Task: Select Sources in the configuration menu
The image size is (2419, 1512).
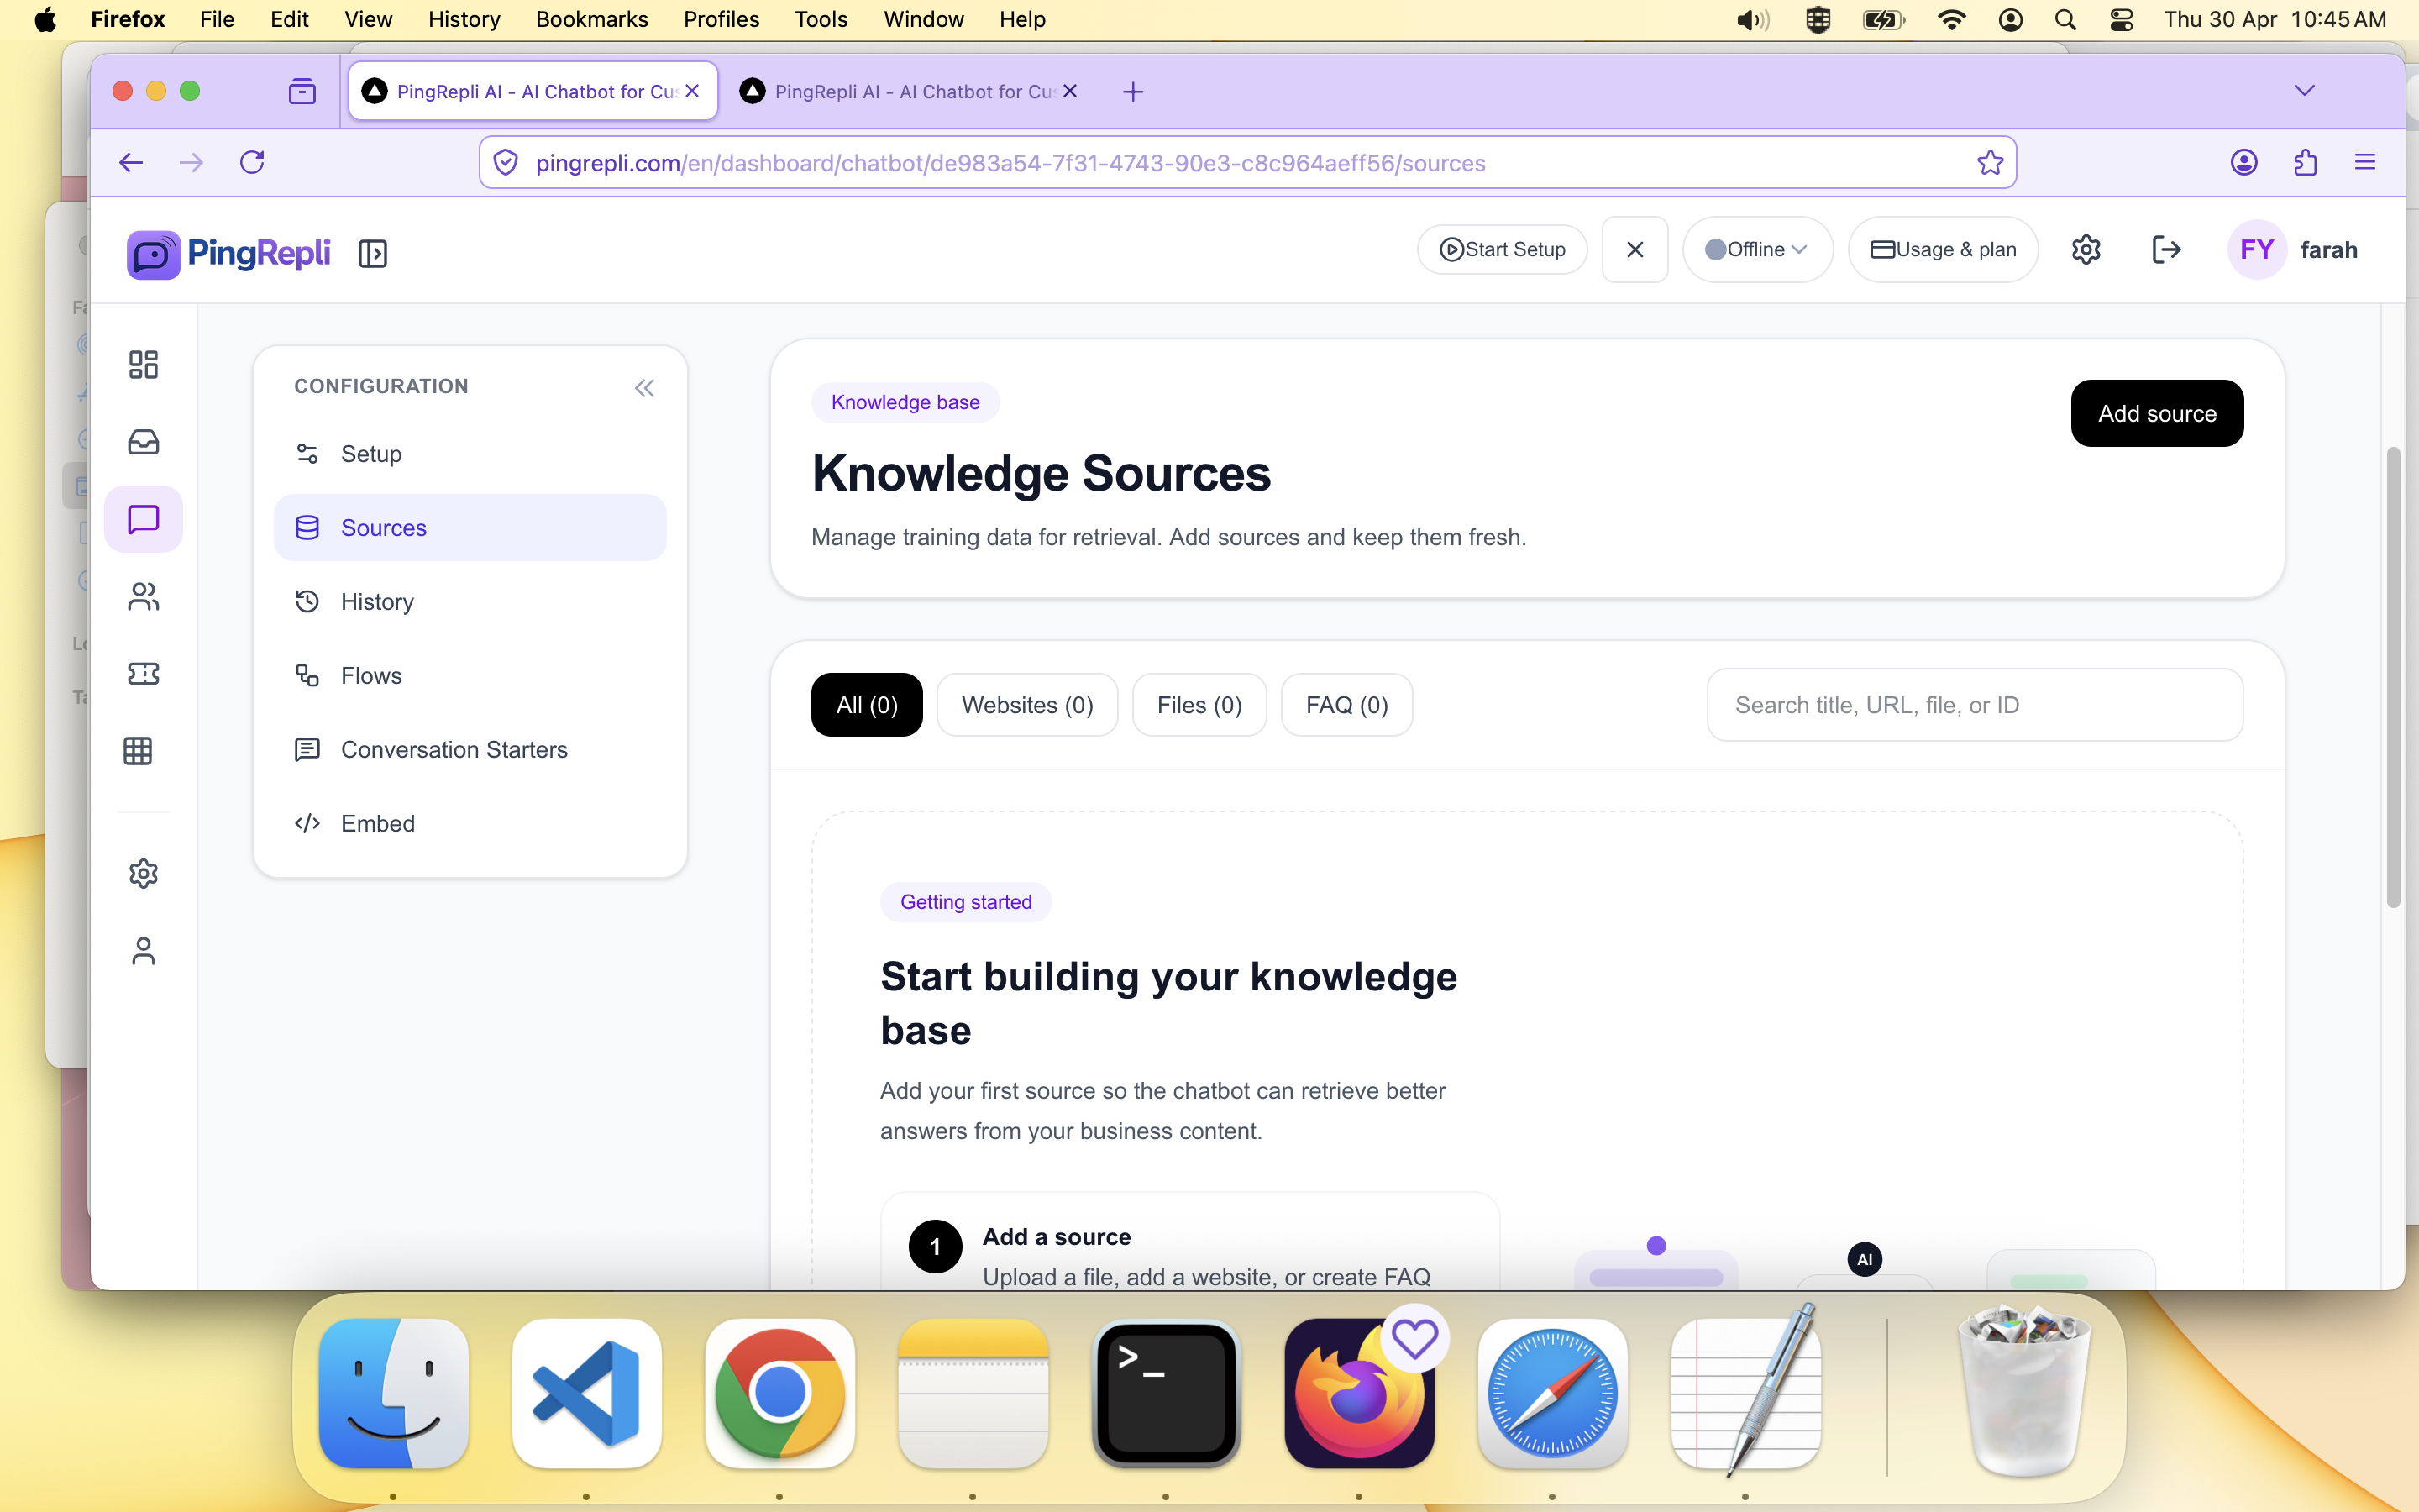Action: [x=470, y=527]
